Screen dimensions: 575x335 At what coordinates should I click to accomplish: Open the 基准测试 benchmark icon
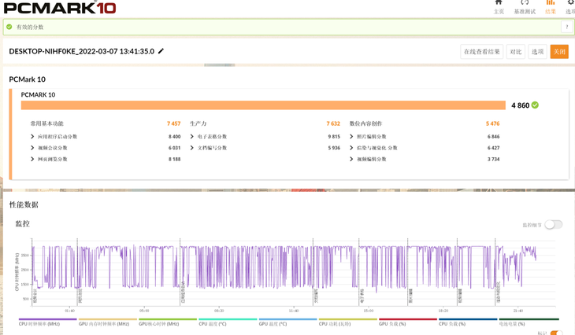[525, 3]
